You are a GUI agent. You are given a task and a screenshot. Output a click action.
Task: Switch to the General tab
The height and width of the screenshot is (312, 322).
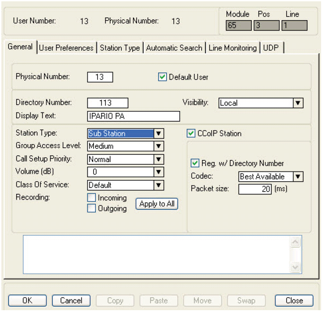pos(20,47)
